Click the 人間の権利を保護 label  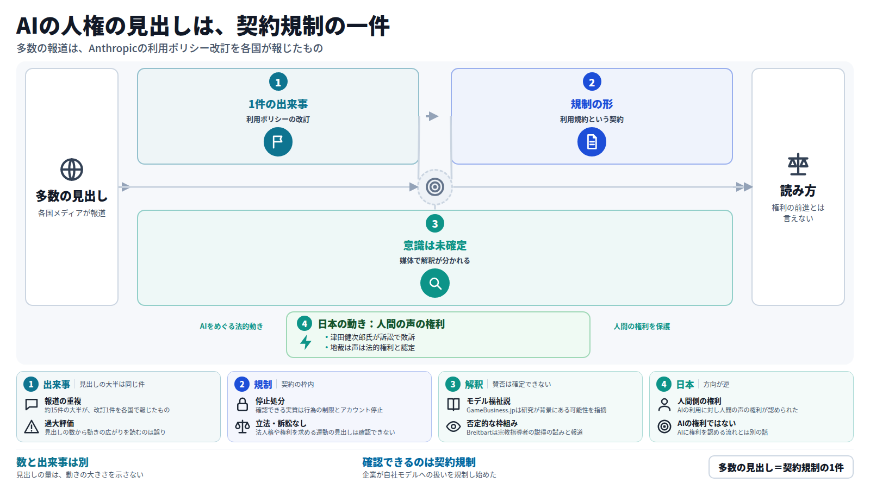(x=642, y=327)
